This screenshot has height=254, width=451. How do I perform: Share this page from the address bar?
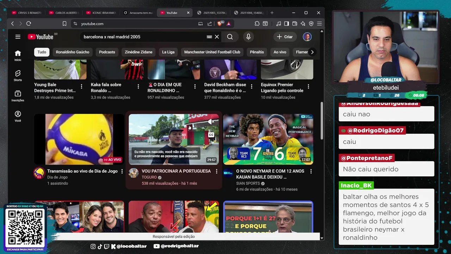pyautogui.click(x=210, y=24)
